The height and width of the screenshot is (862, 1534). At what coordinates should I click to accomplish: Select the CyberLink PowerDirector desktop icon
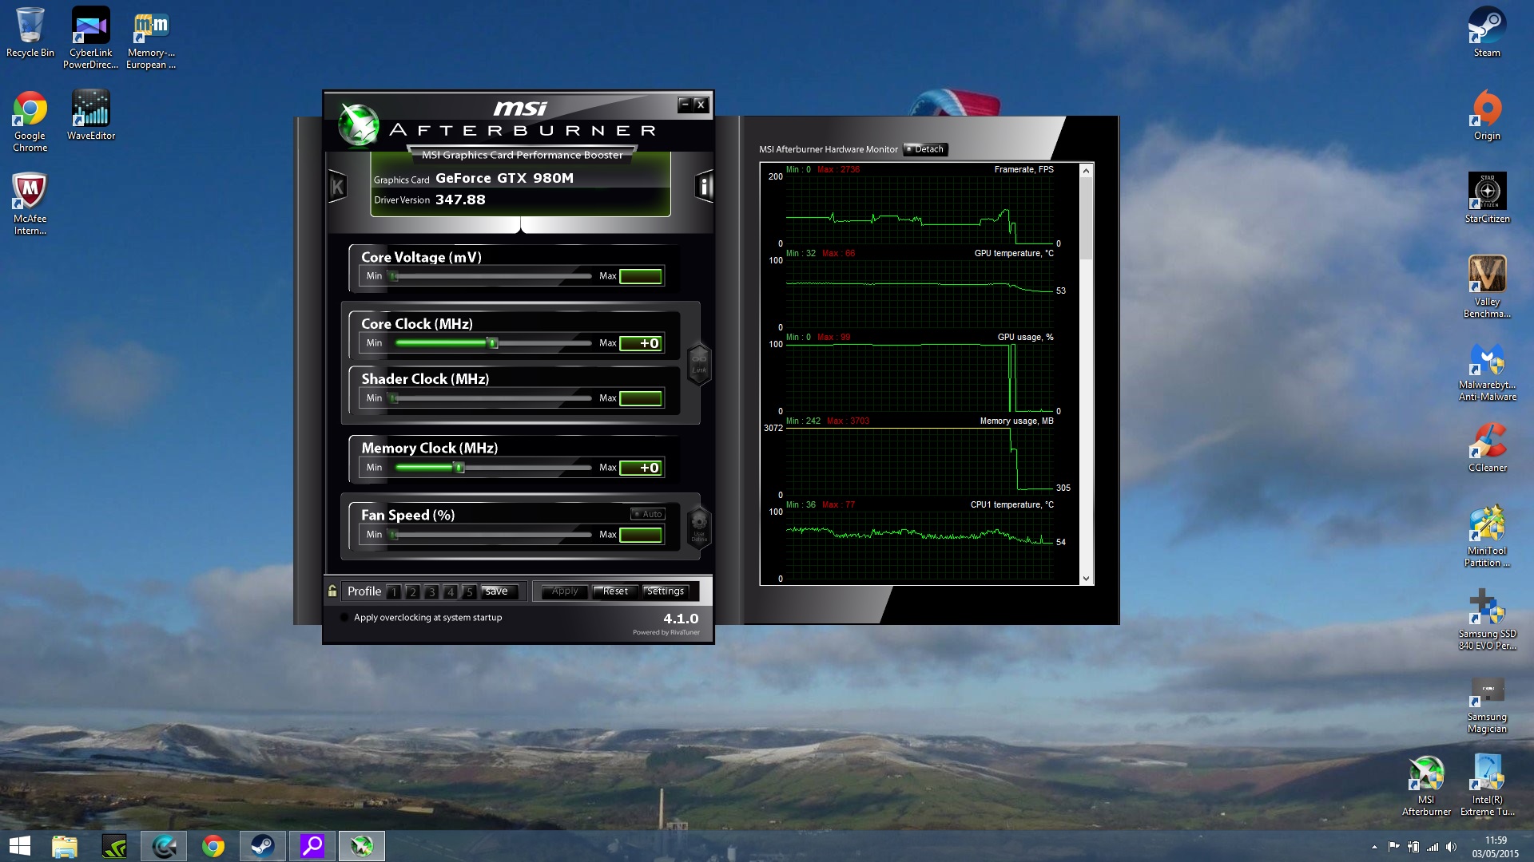[90, 38]
